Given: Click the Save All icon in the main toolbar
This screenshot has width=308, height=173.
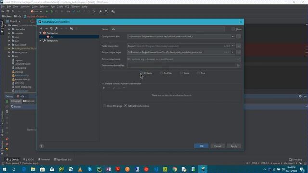Looking at the screenshot, I should tap(8, 12).
